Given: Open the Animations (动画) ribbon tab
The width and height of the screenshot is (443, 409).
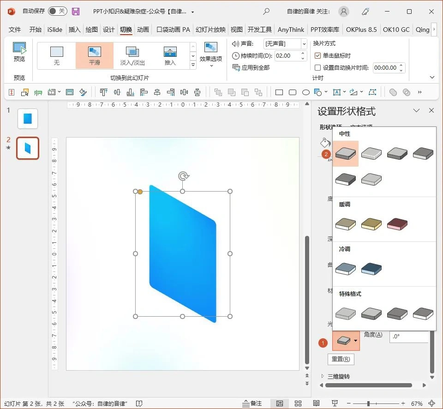Looking at the screenshot, I should (x=143, y=30).
